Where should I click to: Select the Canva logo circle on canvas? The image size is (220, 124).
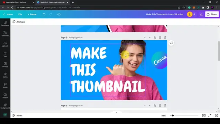(x=159, y=60)
